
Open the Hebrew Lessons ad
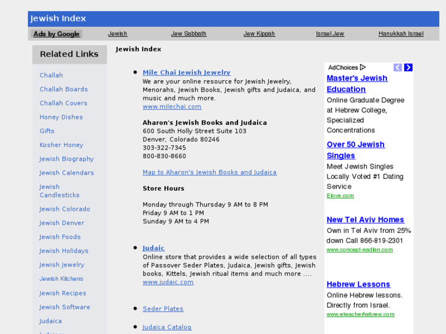click(x=358, y=284)
